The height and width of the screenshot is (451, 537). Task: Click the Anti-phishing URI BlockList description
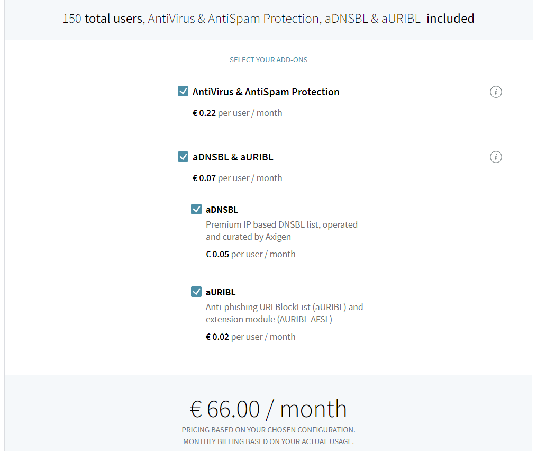pos(284,313)
